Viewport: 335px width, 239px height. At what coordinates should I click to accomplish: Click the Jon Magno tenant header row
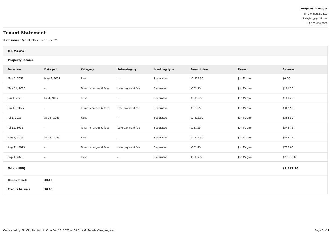(x=16, y=51)
